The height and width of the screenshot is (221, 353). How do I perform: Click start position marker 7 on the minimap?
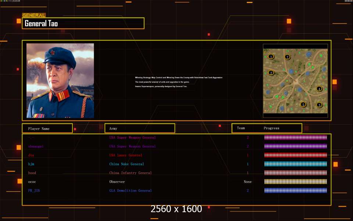(287, 57)
